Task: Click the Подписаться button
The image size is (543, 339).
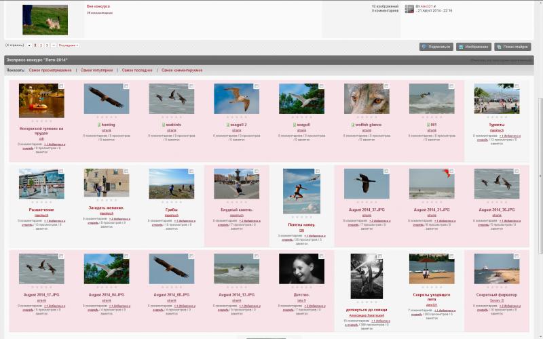Action: coord(436,47)
